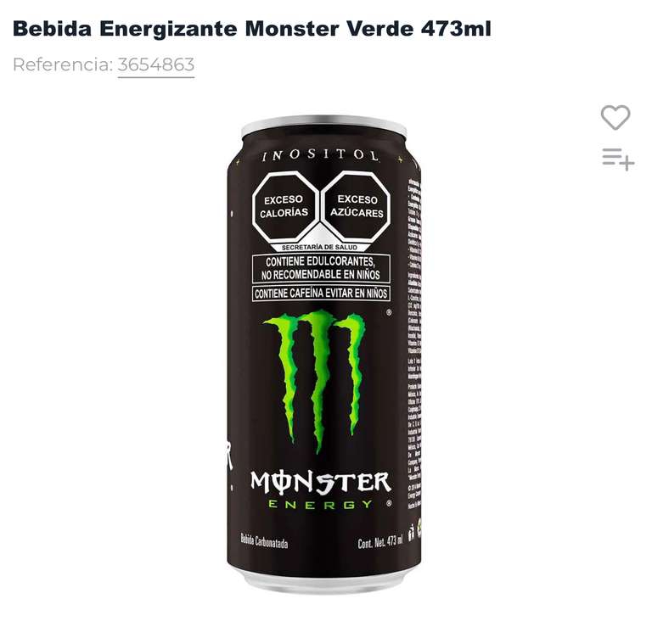
Task: Click the INOSITOL lettering at can top
Action: [x=321, y=155]
